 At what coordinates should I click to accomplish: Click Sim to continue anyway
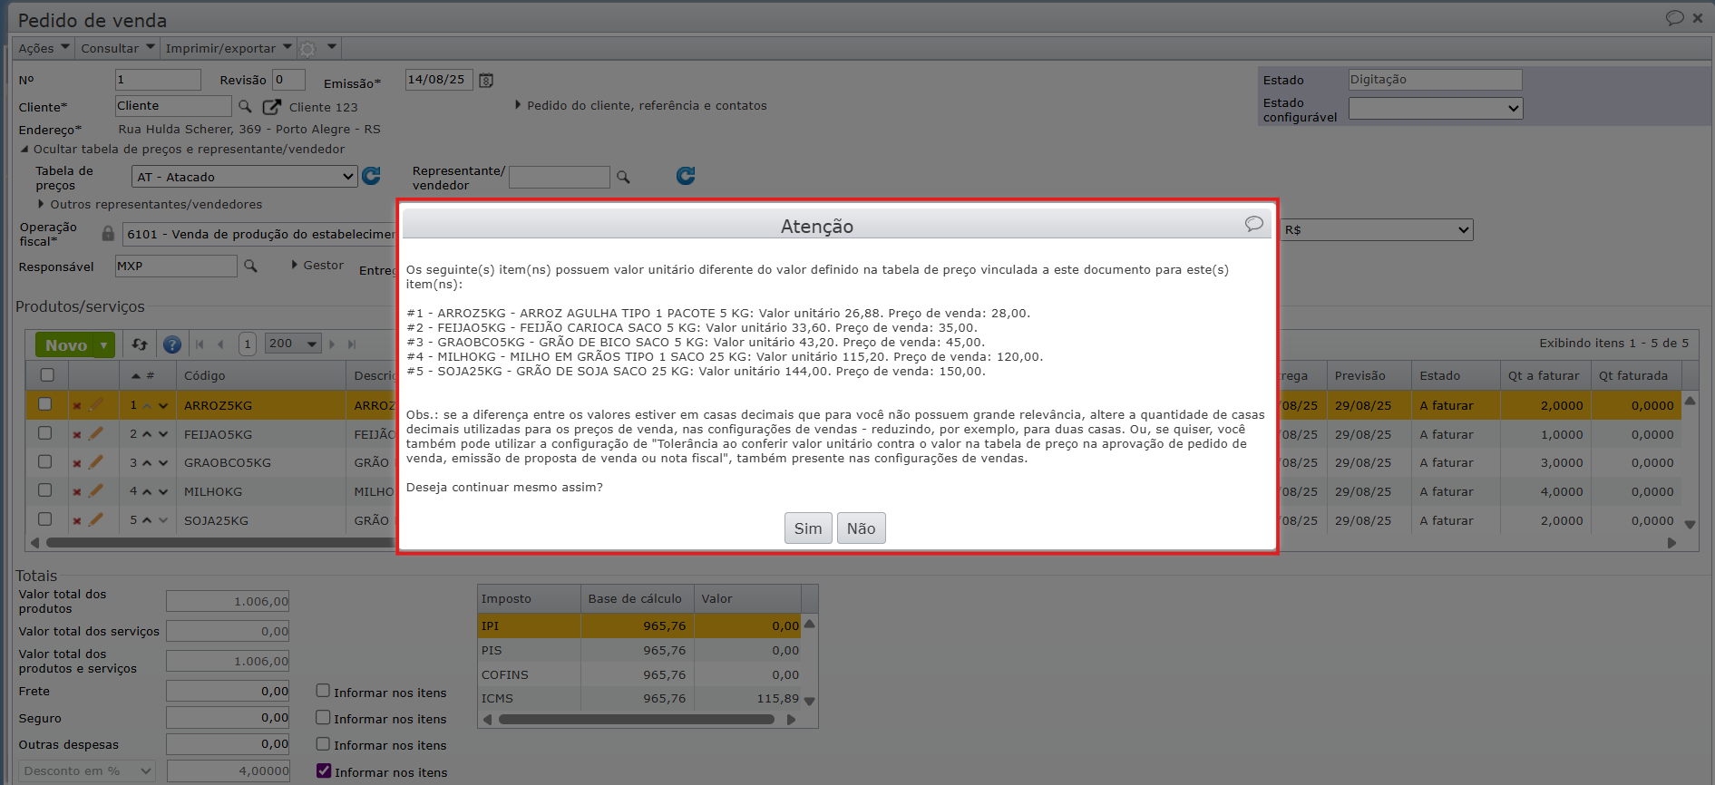(x=808, y=528)
